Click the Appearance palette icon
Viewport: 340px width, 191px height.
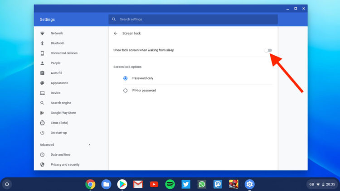[x=42, y=83]
